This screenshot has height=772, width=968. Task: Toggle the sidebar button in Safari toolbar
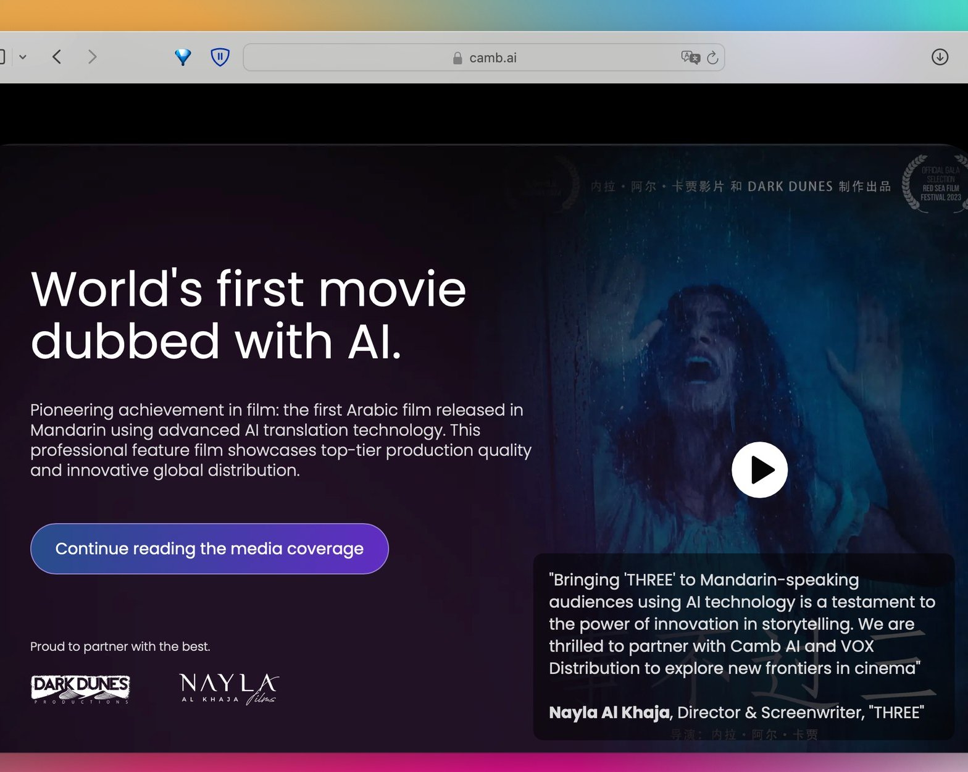pyautogui.click(x=2, y=57)
